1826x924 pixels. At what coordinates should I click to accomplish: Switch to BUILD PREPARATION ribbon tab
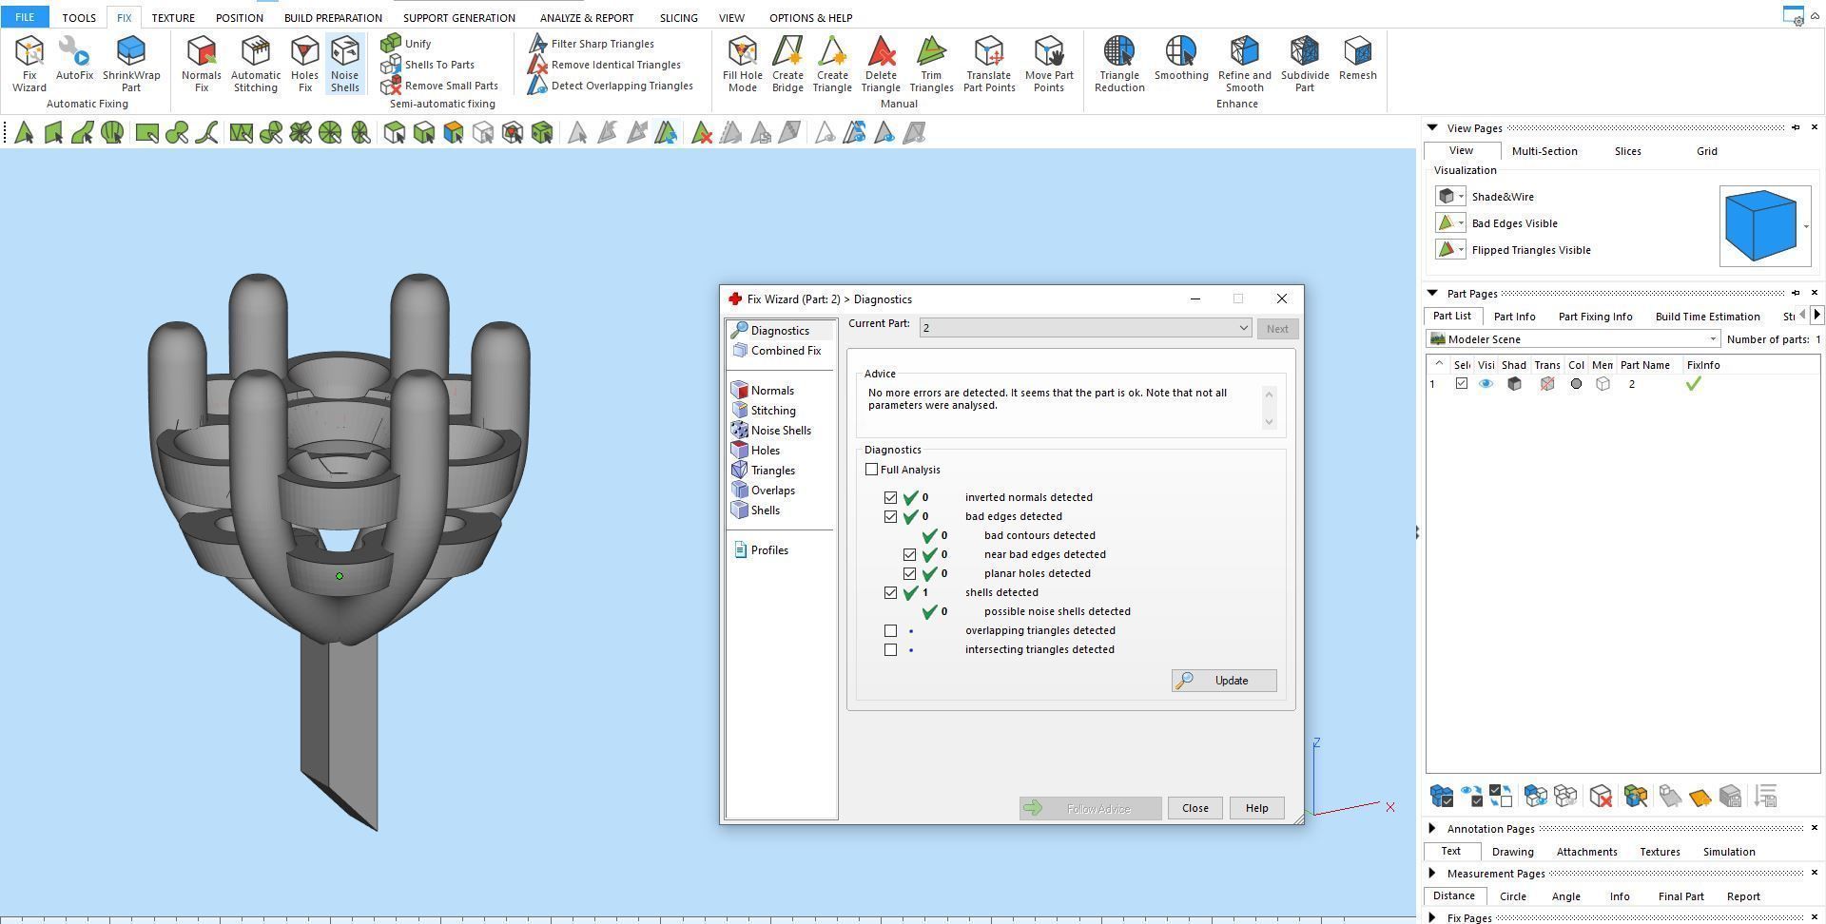tap(333, 17)
